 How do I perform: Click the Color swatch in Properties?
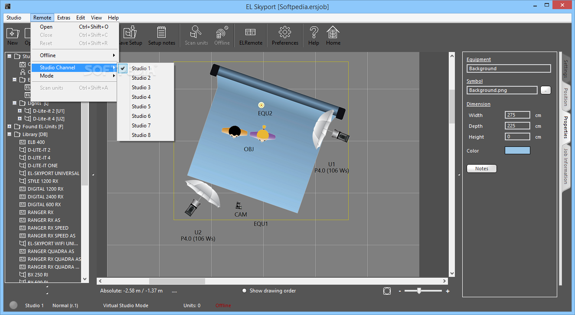coord(517,150)
